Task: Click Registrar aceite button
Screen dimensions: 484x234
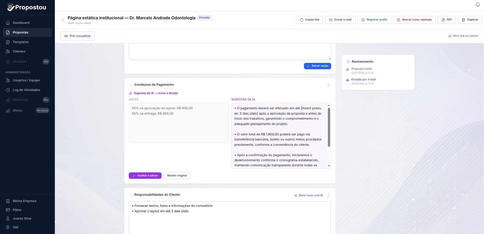Action: 374,20
